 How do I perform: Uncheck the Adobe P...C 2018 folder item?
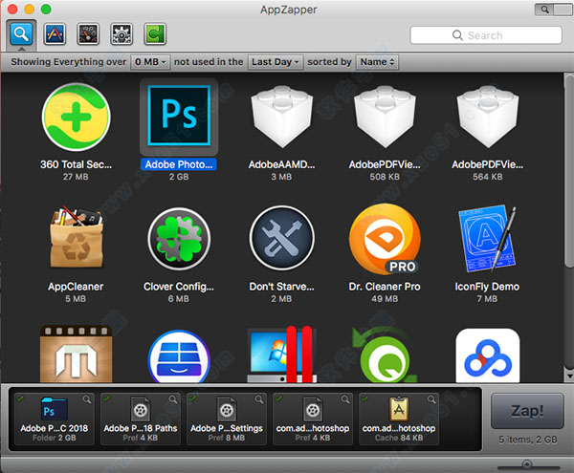click(20, 398)
